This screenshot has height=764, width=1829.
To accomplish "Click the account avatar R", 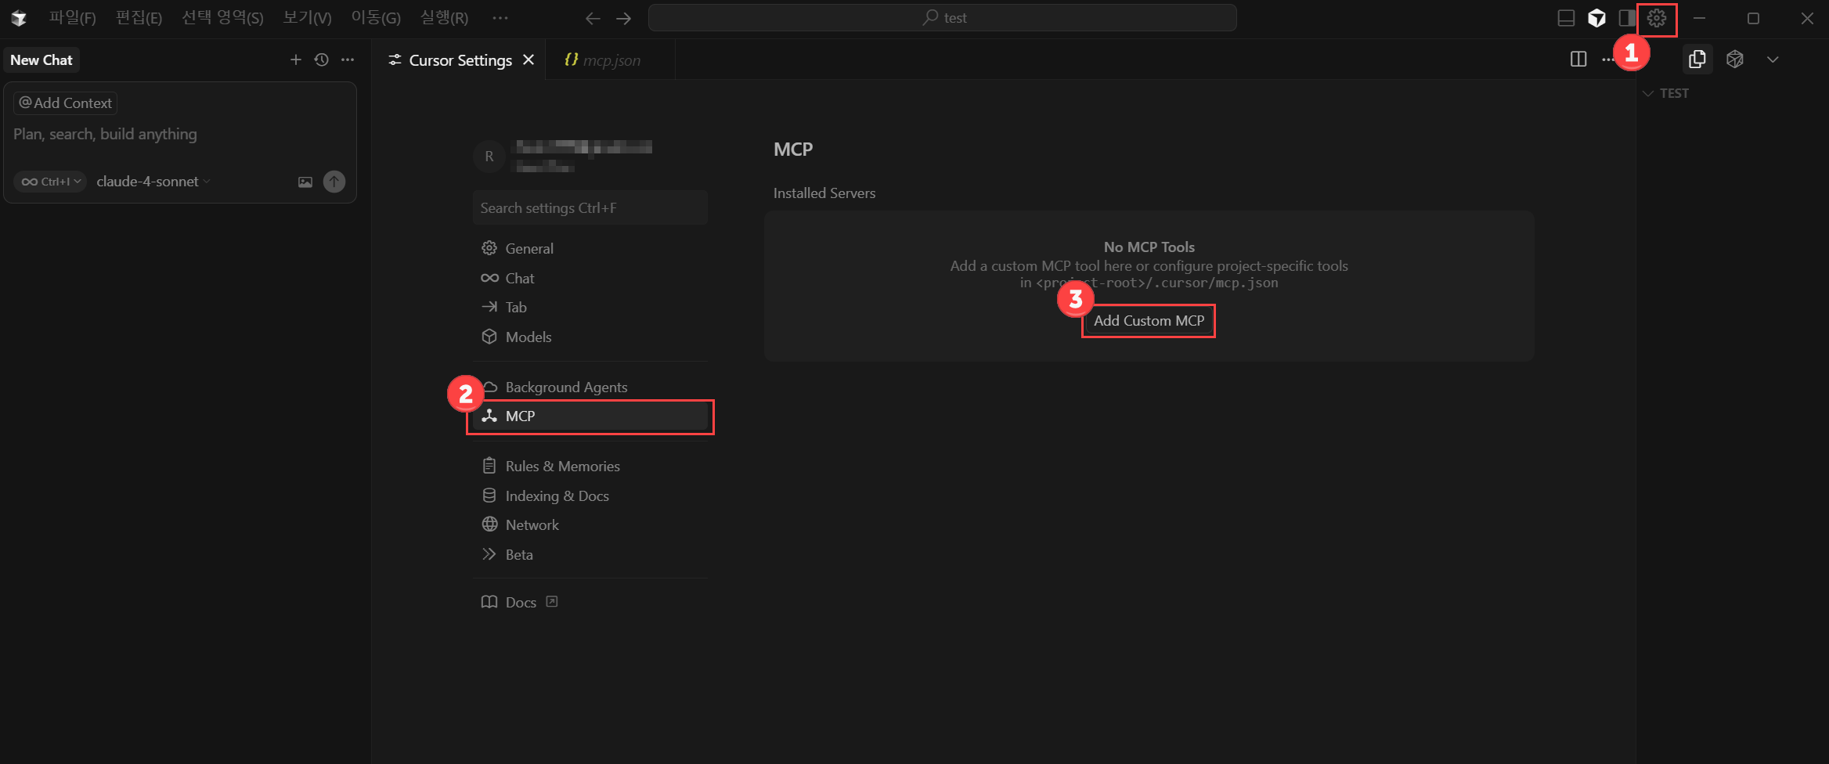I will (489, 157).
